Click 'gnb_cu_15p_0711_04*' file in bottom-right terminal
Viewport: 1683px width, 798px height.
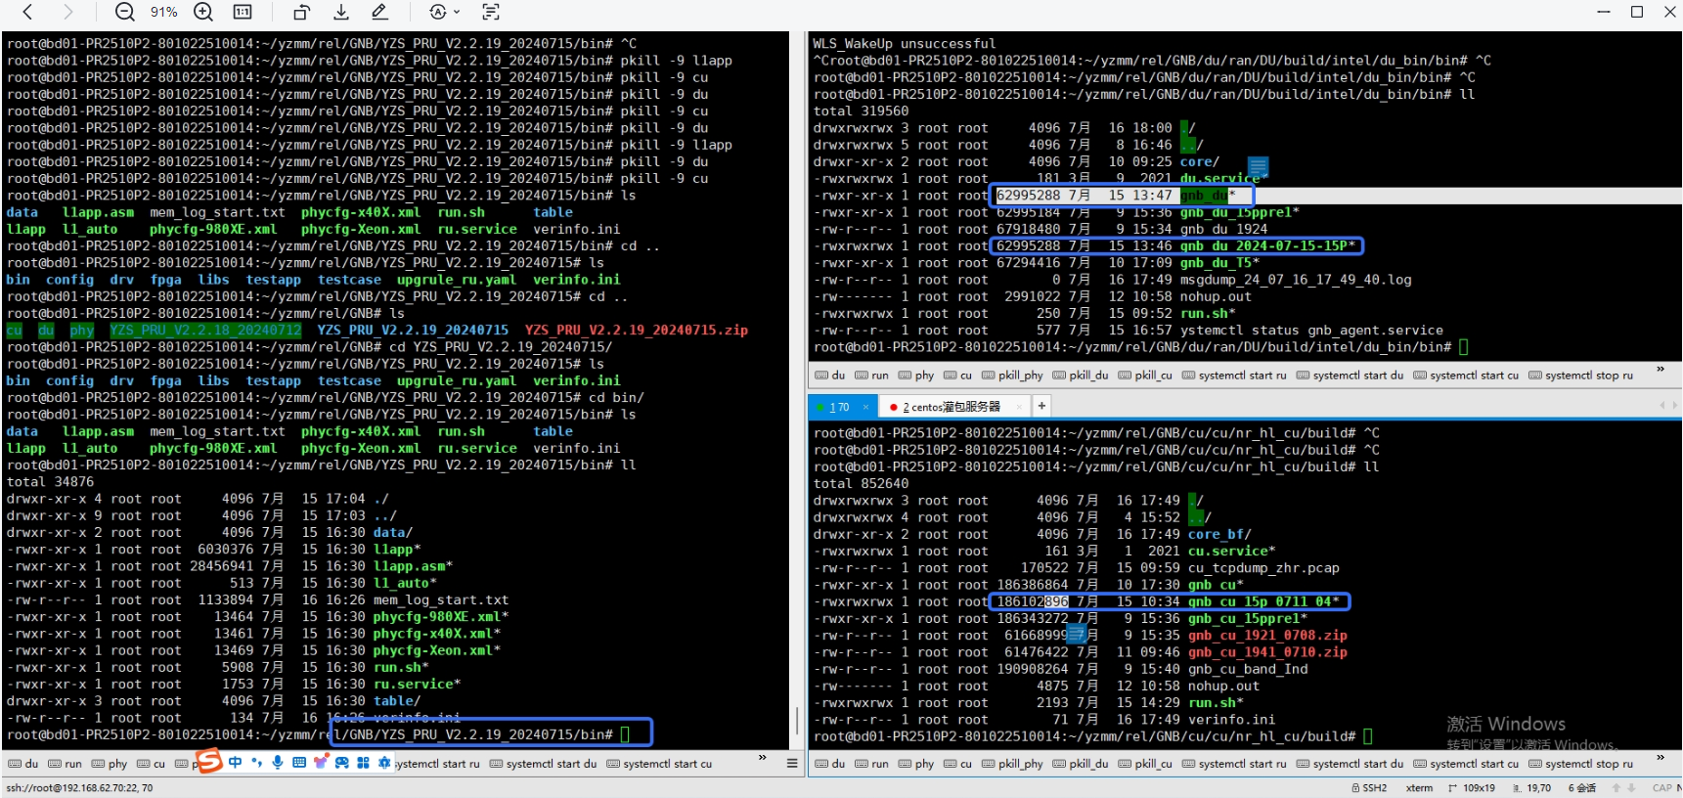[1263, 601]
